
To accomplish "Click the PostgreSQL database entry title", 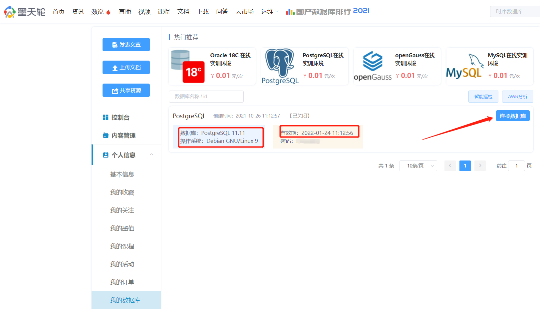I will pyautogui.click(x=189, y=116).
